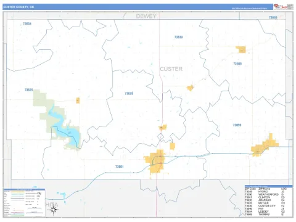Click the blue 73620 ZIP area label
This screenshot has width=296, height=222.
click(129, 94)
